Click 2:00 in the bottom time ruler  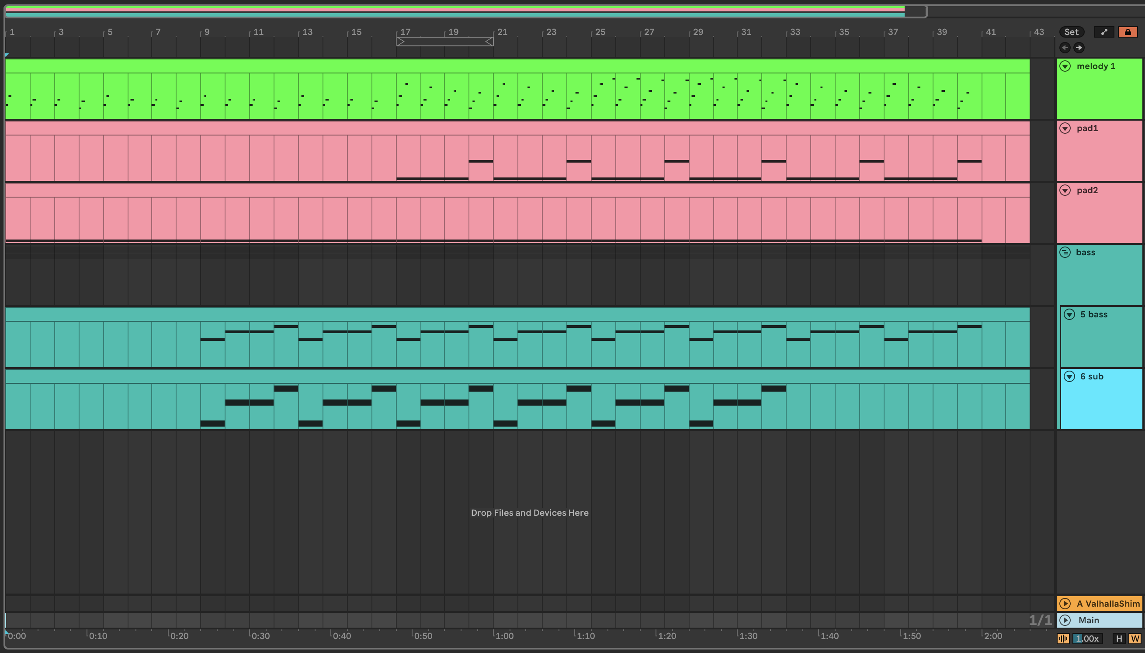(992, 636)
